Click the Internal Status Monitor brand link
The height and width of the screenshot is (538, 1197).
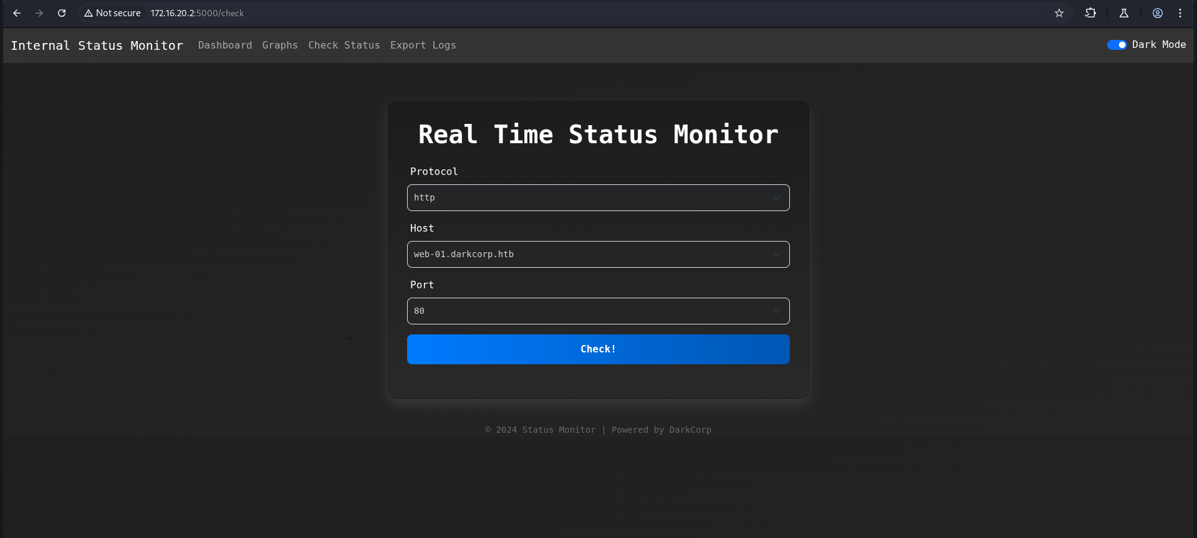pos(97,45)
